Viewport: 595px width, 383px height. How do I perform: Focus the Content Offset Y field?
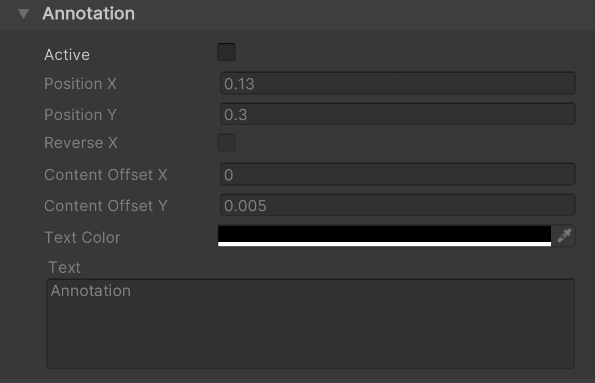click(397, 205)
